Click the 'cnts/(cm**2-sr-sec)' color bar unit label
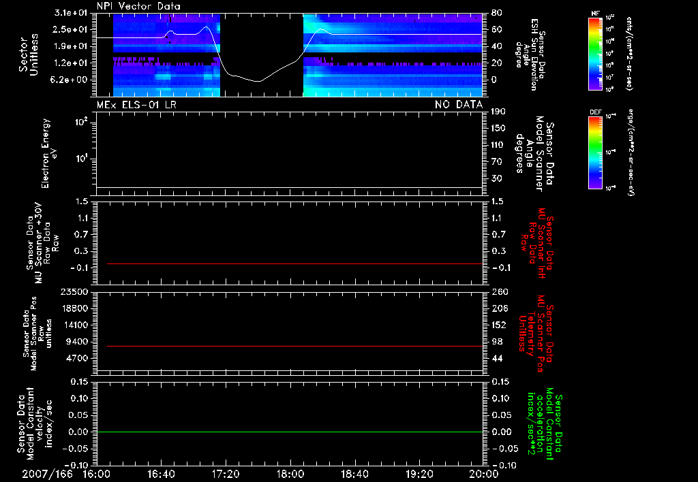698x482 pixels. tap(628, 53)
